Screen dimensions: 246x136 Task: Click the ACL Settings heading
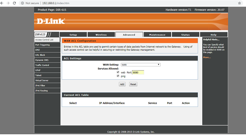coord(73,58)
